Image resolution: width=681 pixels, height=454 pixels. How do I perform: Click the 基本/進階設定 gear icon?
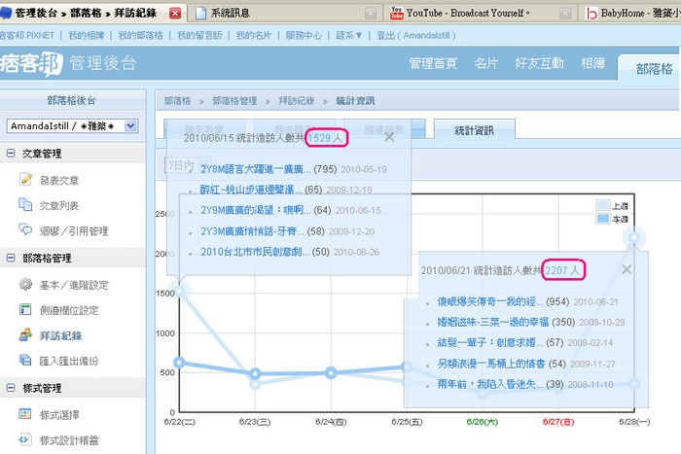pos(25,284)
